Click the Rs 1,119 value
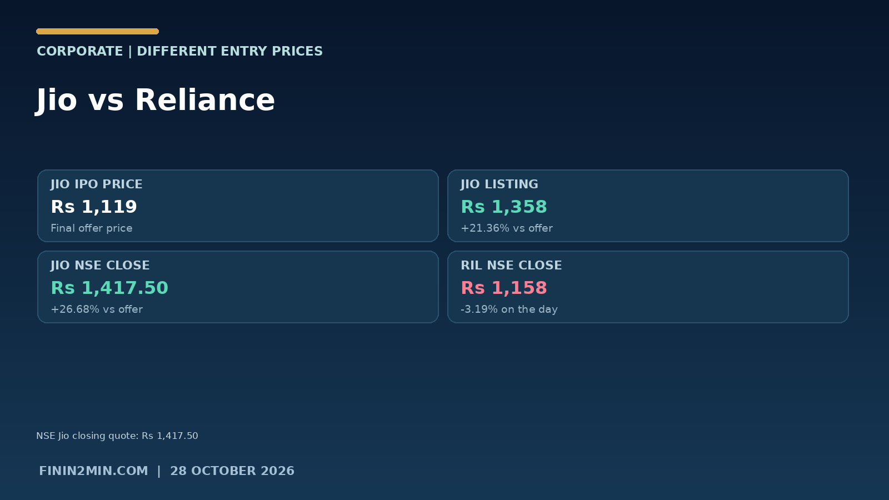This screenshot has height=500, width=889. pyautogui.click(x=94, y=207)
